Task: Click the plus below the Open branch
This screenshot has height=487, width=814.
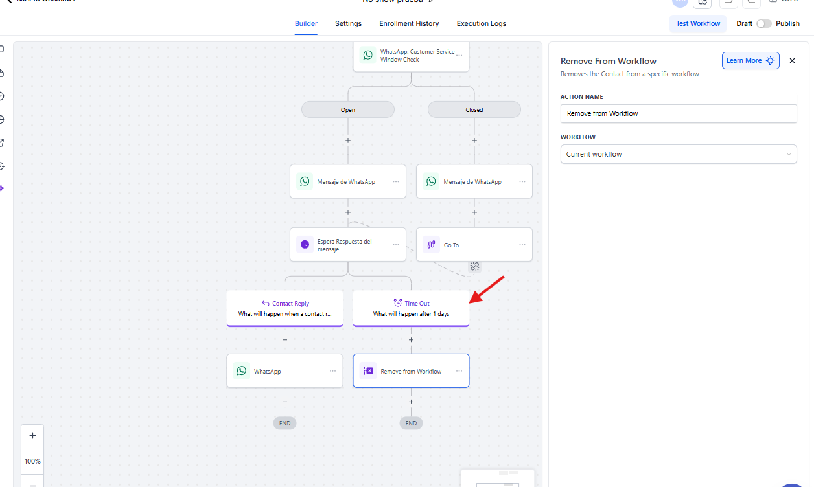Action: pyautogui.click(x=348, y=140)
